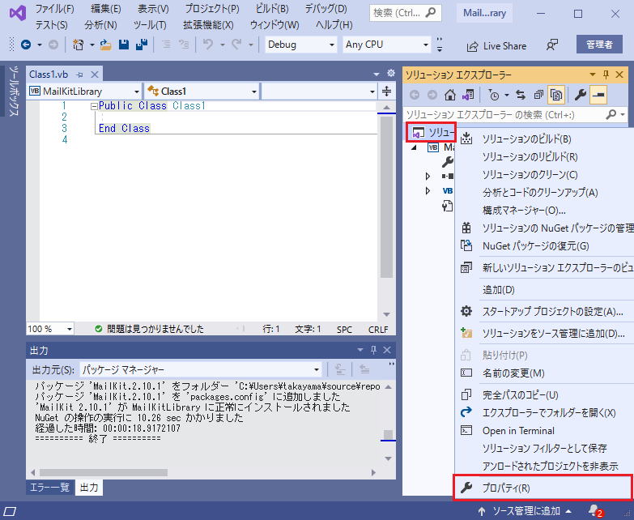Click the Navigate Backward toolbar icon
Screen dimensions: 634x520
[26, 45]
